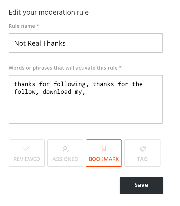This screenshot has height=206, width=180.
Task: Enable the TAG action label
Action: click(x=142, y=159)
